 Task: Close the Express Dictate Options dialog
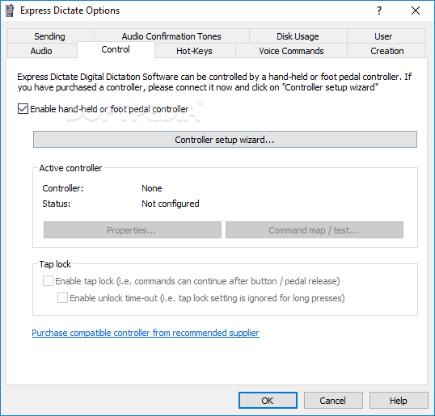click(416, 11)
